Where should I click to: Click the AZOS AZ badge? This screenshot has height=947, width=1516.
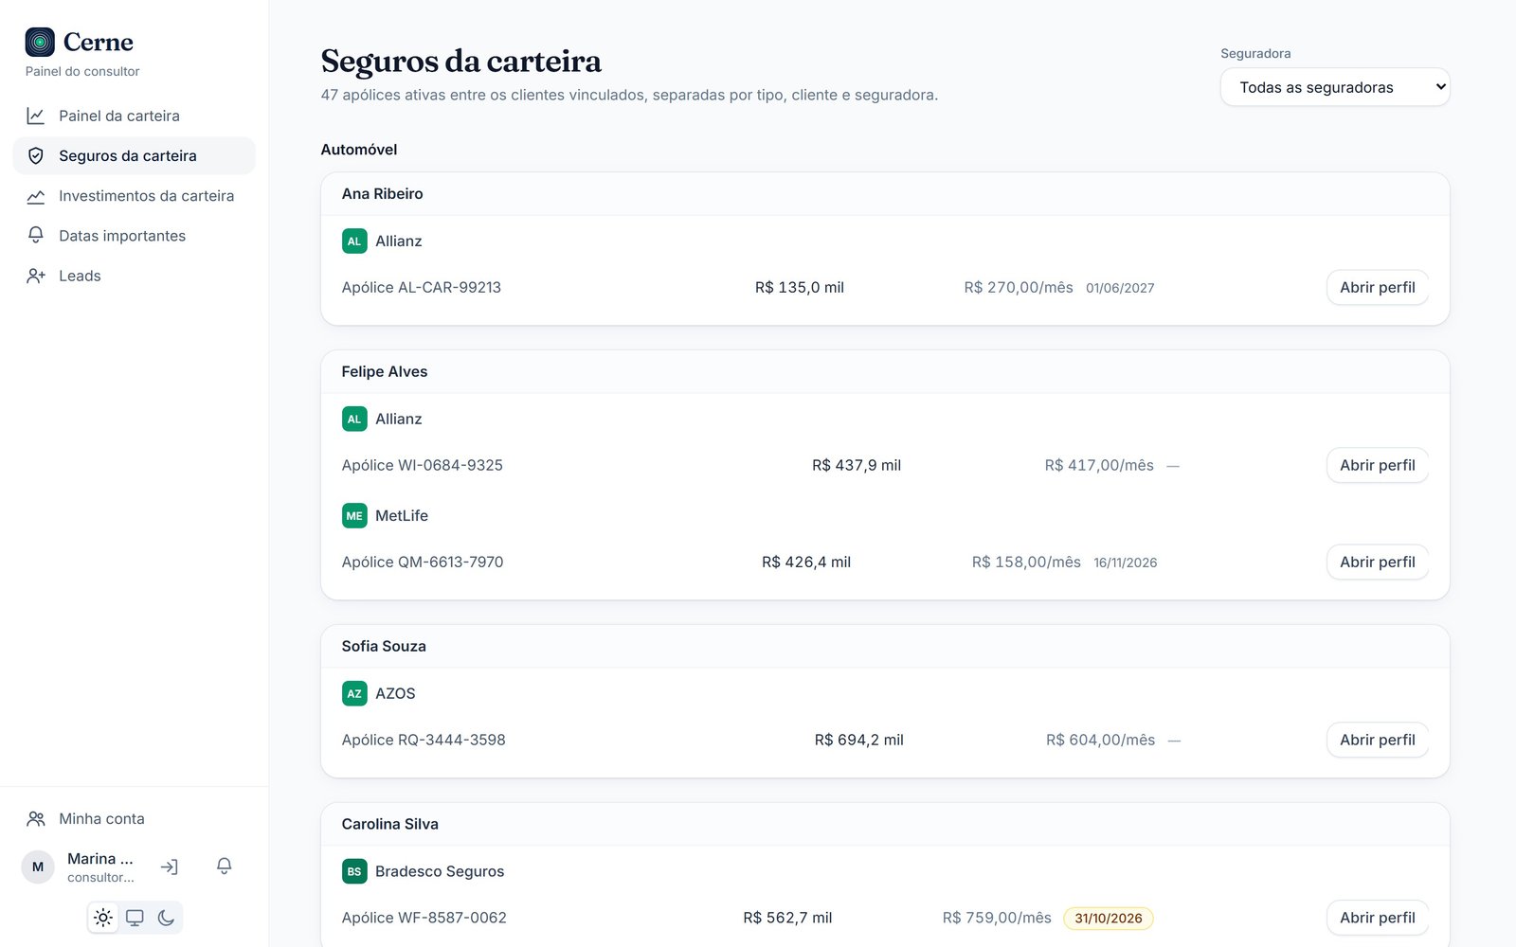pyautogui.click(x=354, y=693)
